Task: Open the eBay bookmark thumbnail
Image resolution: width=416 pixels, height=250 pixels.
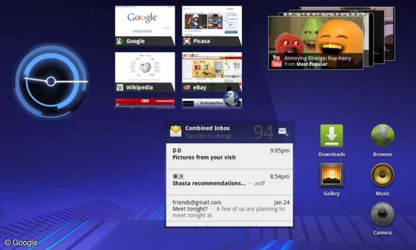Action: [212, 72]
